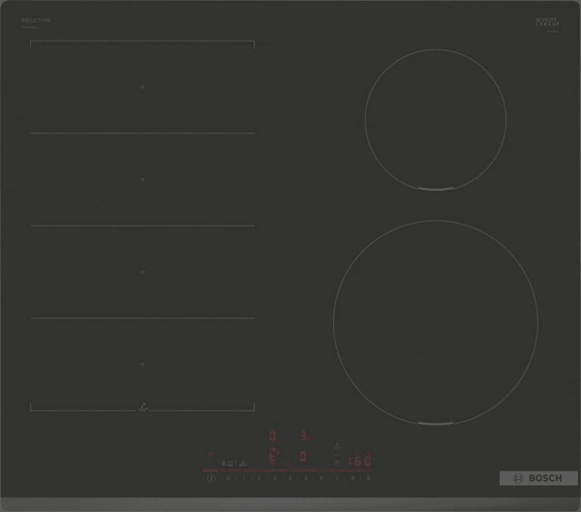Tap the Bosch logo badge
The width and height of the screenshot is (581, 512).
tap(538, 478)
